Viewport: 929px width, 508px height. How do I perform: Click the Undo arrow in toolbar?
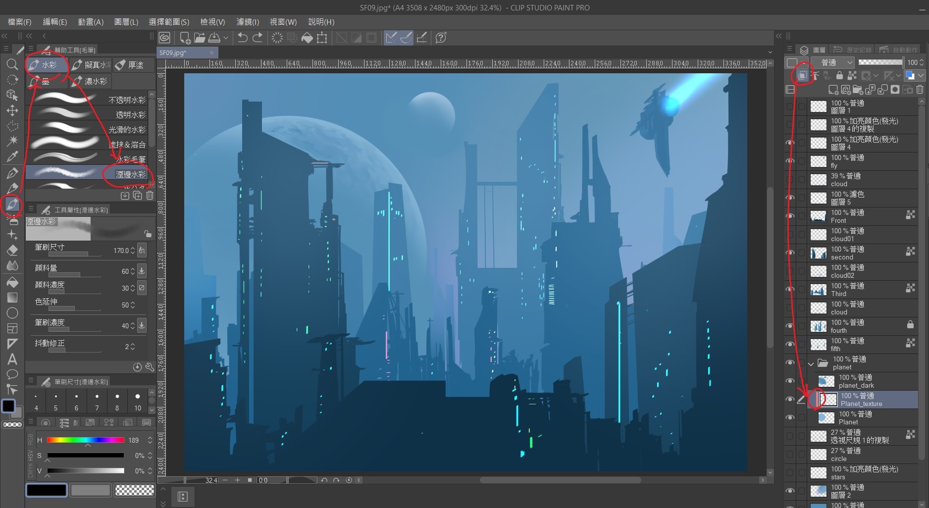click(242, 38)
